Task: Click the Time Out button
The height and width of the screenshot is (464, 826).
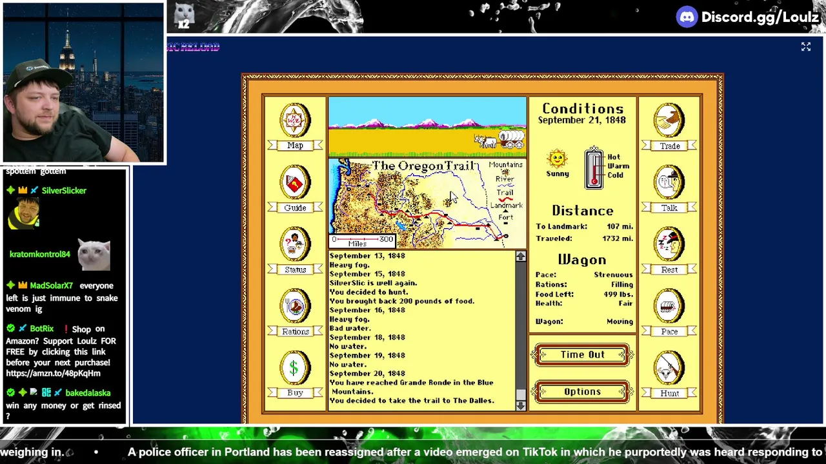Action: coord(582,355)
